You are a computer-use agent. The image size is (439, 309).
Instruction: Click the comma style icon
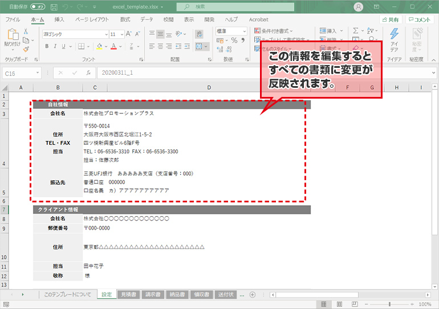pyautogui.click(x=243, y=40)
